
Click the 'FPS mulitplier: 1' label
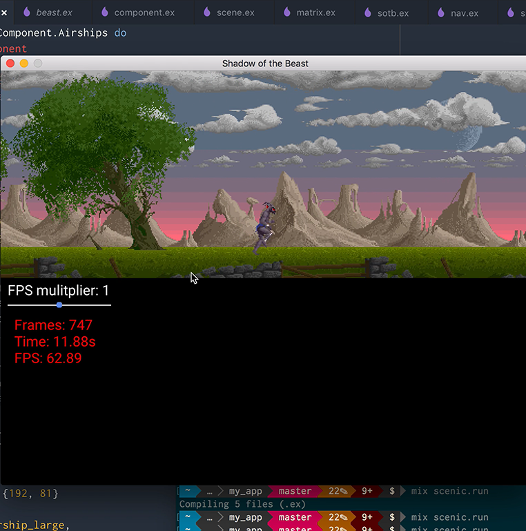tap(58, 291)
